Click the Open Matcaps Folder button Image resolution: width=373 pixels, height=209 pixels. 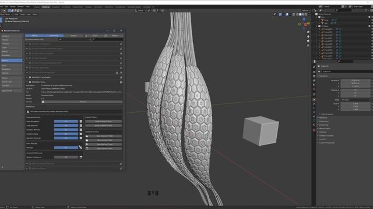click(x=105, y=145)
